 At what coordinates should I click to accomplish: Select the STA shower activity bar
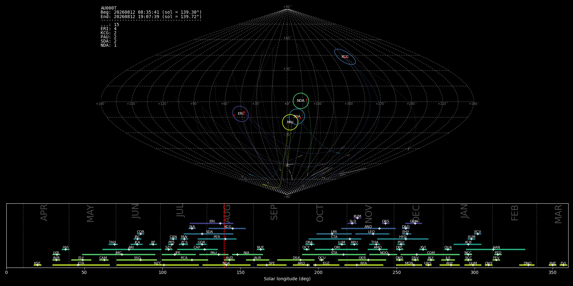click(333, 255)
